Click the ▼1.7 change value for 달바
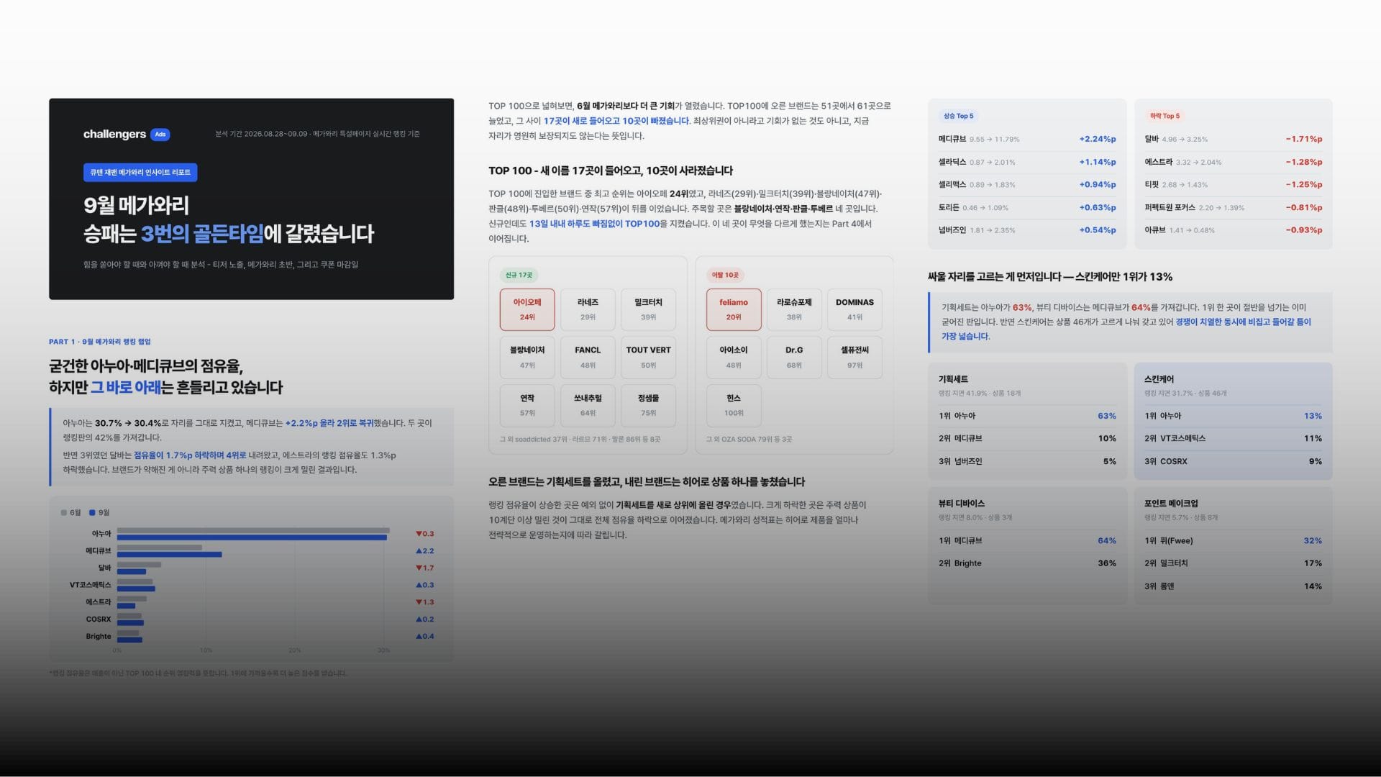This screenshot has height=777, width=1381. tap(425, 568)
